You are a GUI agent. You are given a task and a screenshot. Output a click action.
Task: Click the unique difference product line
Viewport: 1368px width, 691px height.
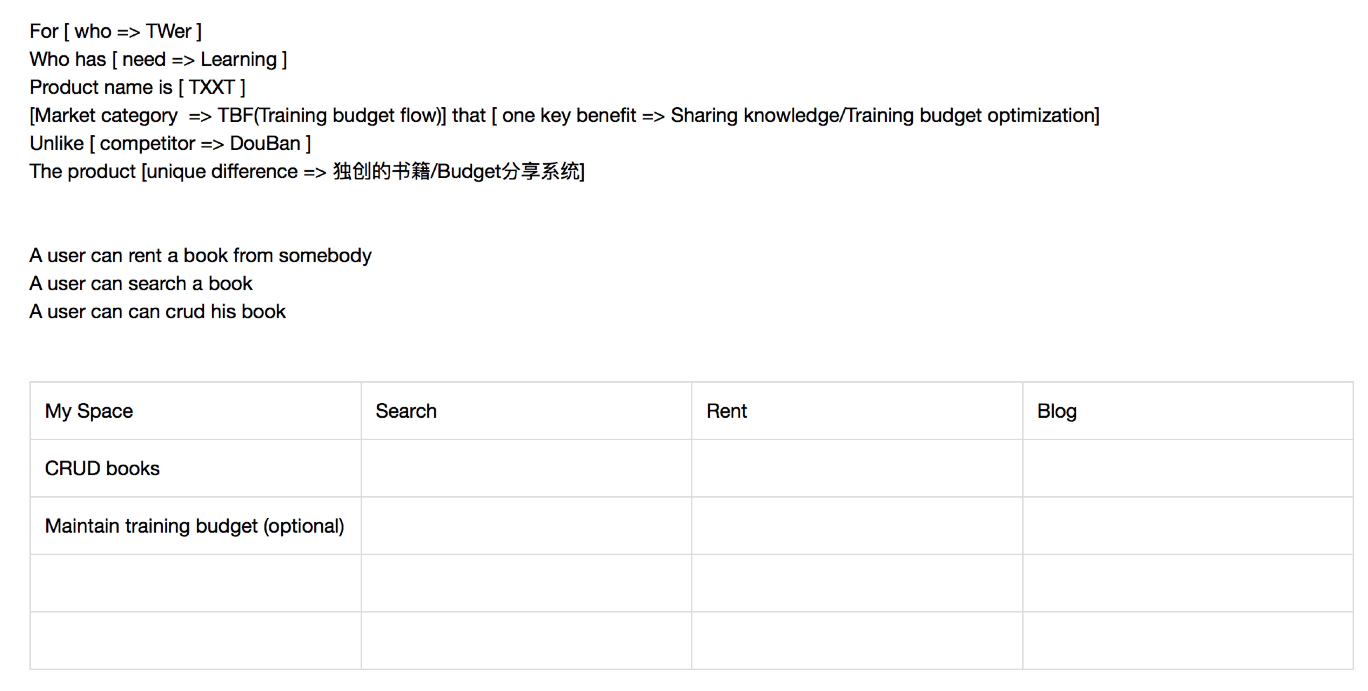pos(307,172)
